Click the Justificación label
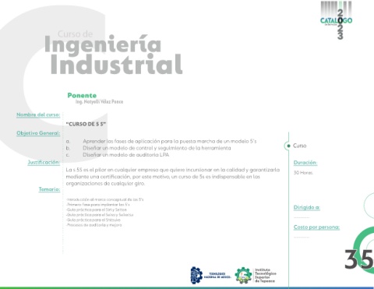The width and height of the screenshot is (374, 289). (x=44, y=163)
